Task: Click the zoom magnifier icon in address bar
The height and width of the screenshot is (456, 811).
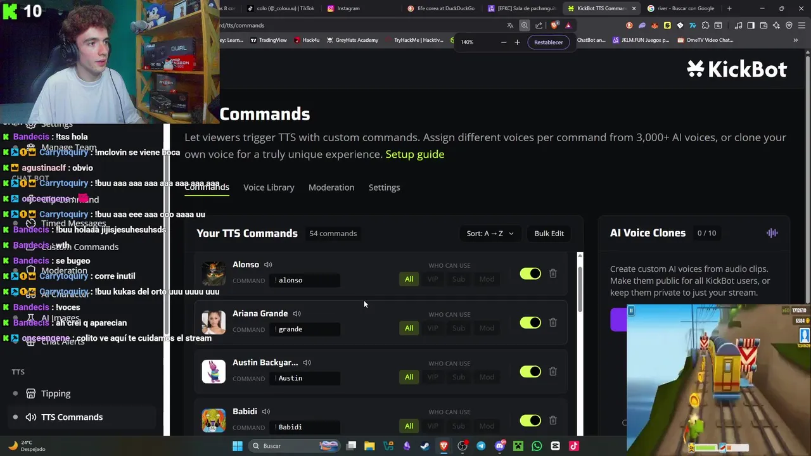Action: [x=525, y=25]
